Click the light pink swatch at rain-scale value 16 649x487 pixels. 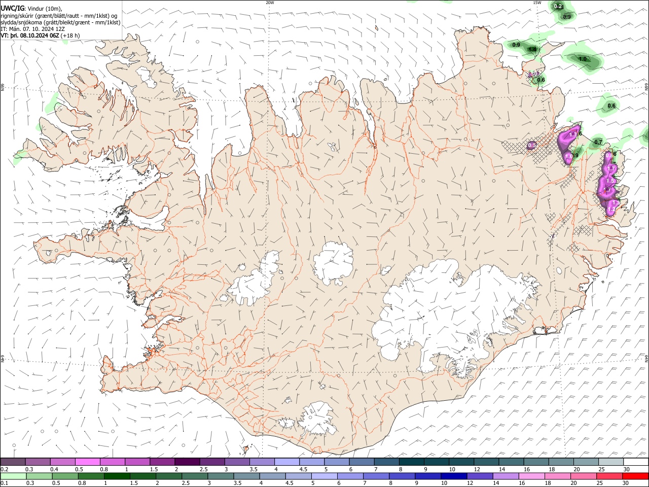click(x=531, y=476)
